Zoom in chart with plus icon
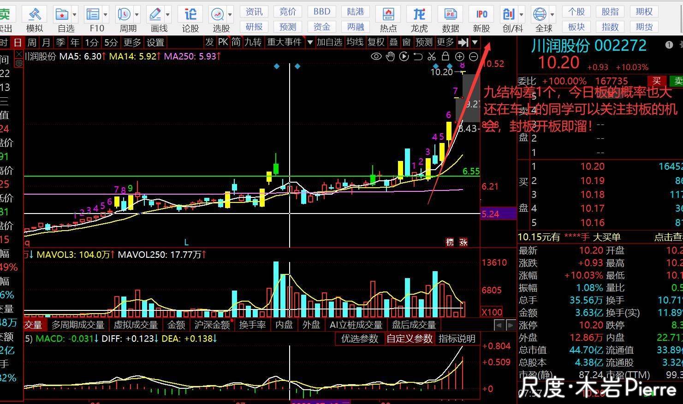The height and width of the screenshot is (404, 683). (x=459, y=57)
